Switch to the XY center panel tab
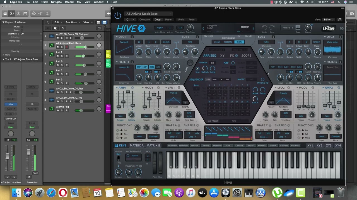This screenshot has height=200, width=357. click(222, 56)
